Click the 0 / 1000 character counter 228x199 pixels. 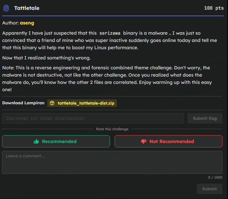pyautogui.click(x=215, y=177)
